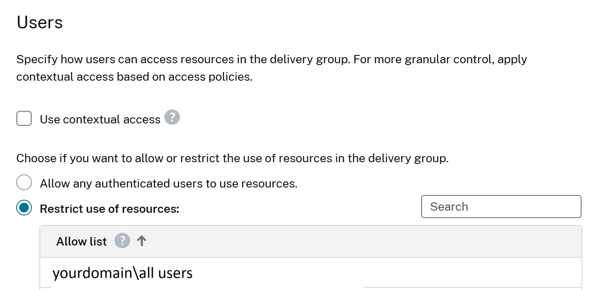This screenshot has width=589, height=290.
Task: Enable the Use contextual access checkbox
Action: pyautogui.click(x=24, y=118)
